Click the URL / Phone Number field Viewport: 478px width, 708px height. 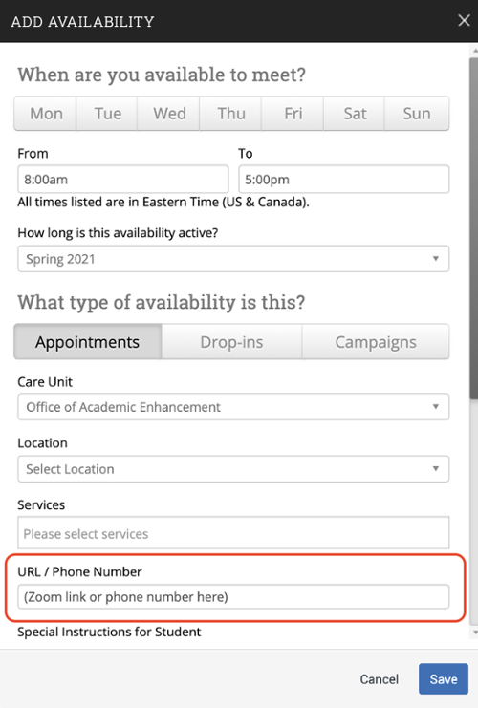(x=233, y=597)
